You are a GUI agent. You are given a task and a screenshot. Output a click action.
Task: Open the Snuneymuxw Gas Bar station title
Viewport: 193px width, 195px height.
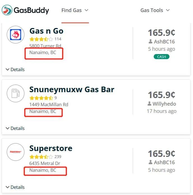pyautogui.click(x=72, y=90)
